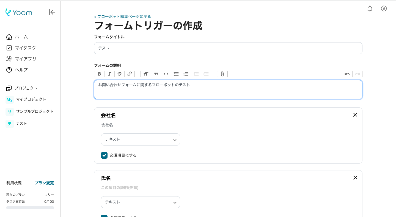Add a bulleted list
Screen dimensions: 396x217
click(x=176, y=74)
